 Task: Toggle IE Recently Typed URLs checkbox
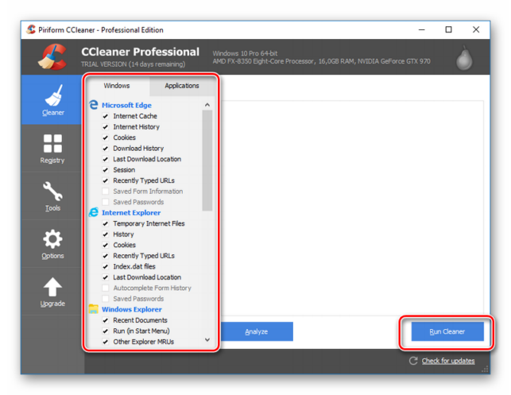click(x=105, y=256)
